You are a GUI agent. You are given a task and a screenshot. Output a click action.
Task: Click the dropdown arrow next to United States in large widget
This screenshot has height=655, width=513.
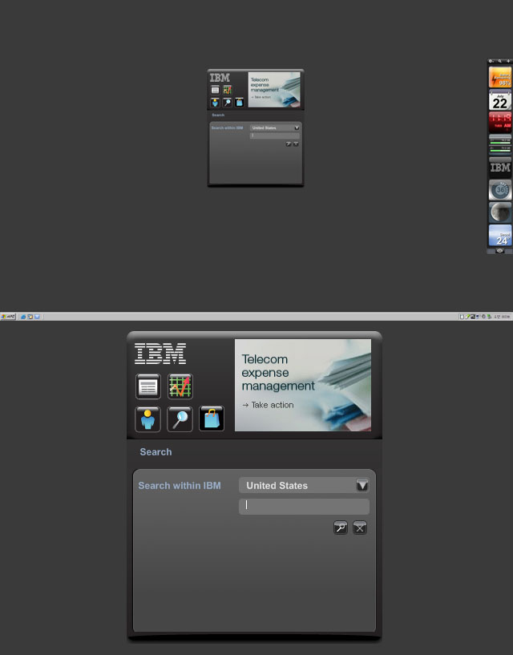click(x=362, y=485)
